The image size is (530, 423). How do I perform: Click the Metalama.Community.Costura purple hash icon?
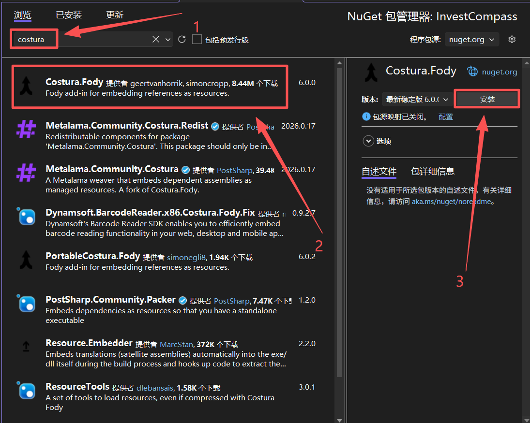(26, 173)
